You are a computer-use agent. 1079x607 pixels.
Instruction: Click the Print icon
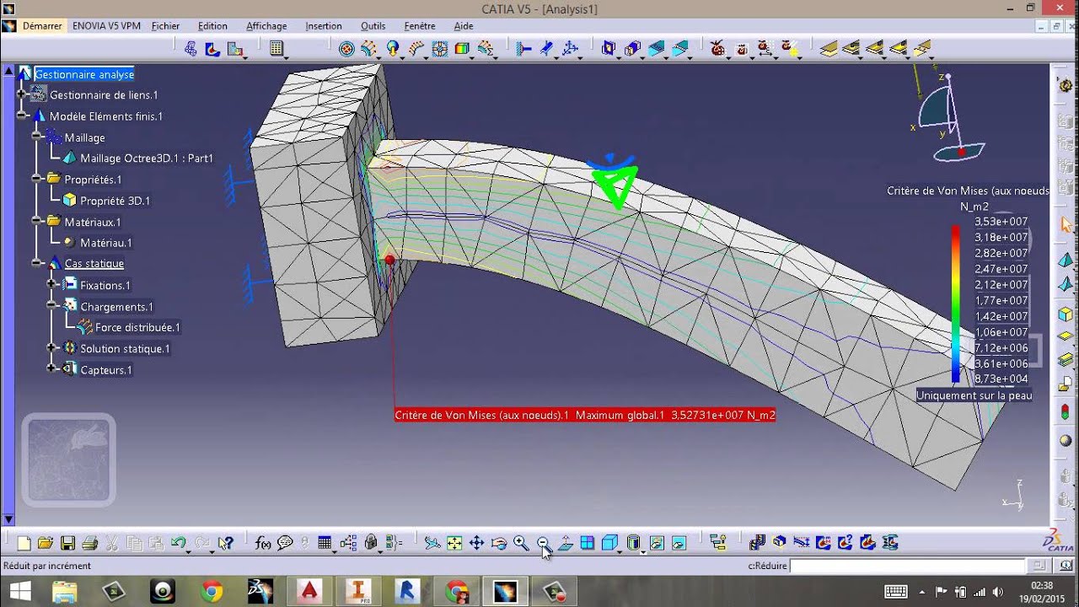coord(90,544)
